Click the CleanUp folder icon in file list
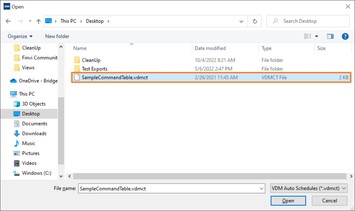 [77, 60]
